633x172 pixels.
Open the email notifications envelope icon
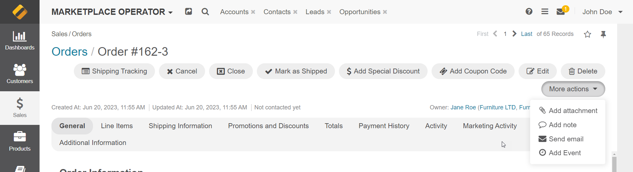tap(560, 12)
